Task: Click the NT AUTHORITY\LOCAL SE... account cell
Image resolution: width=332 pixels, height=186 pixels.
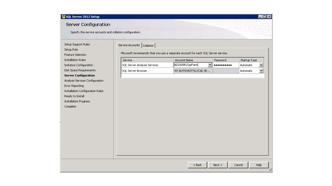Action: coord(193,71)
